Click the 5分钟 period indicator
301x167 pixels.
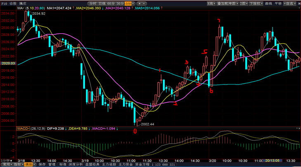tap(5, 160)
